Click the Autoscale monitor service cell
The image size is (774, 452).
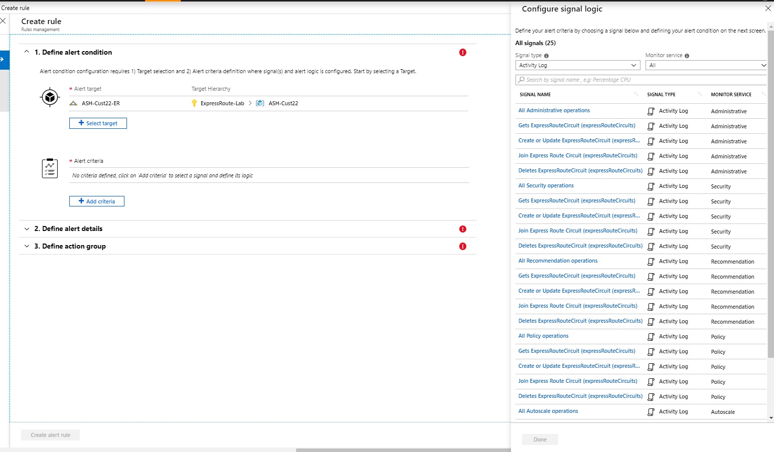tap(723, 412)
